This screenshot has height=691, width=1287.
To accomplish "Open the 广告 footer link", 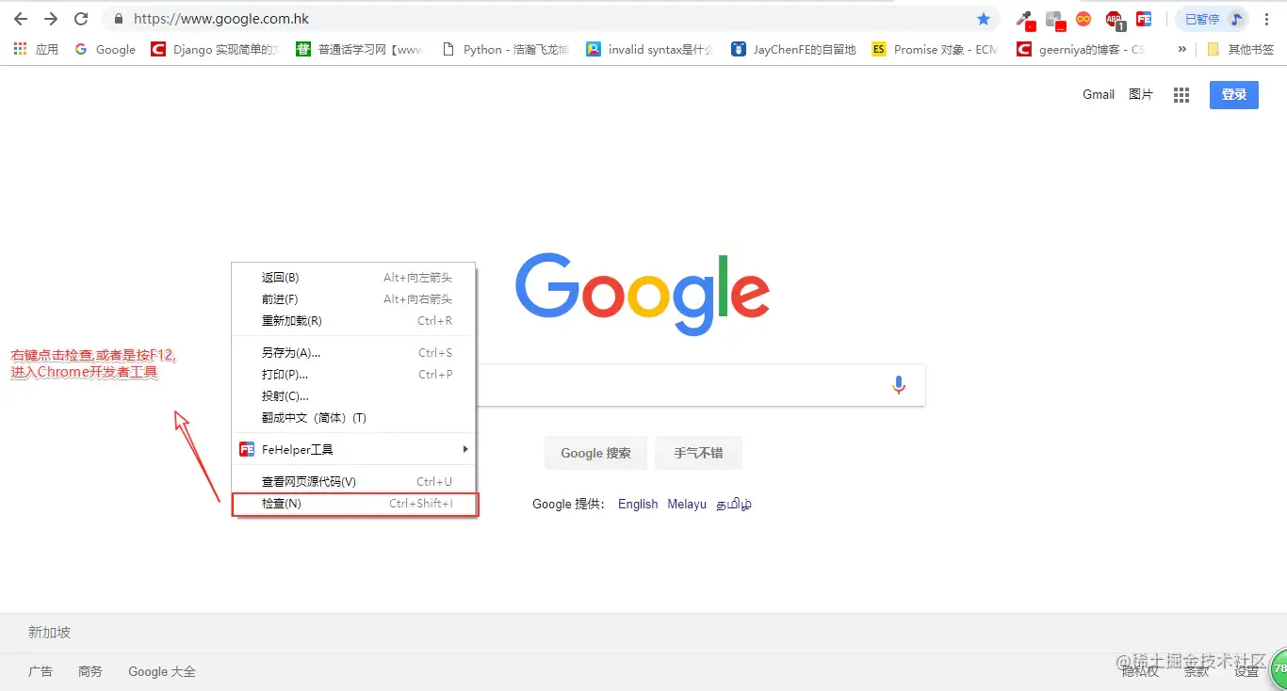I will point(41,671).
